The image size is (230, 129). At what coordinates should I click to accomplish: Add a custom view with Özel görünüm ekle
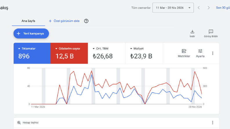tap(64, 21)
